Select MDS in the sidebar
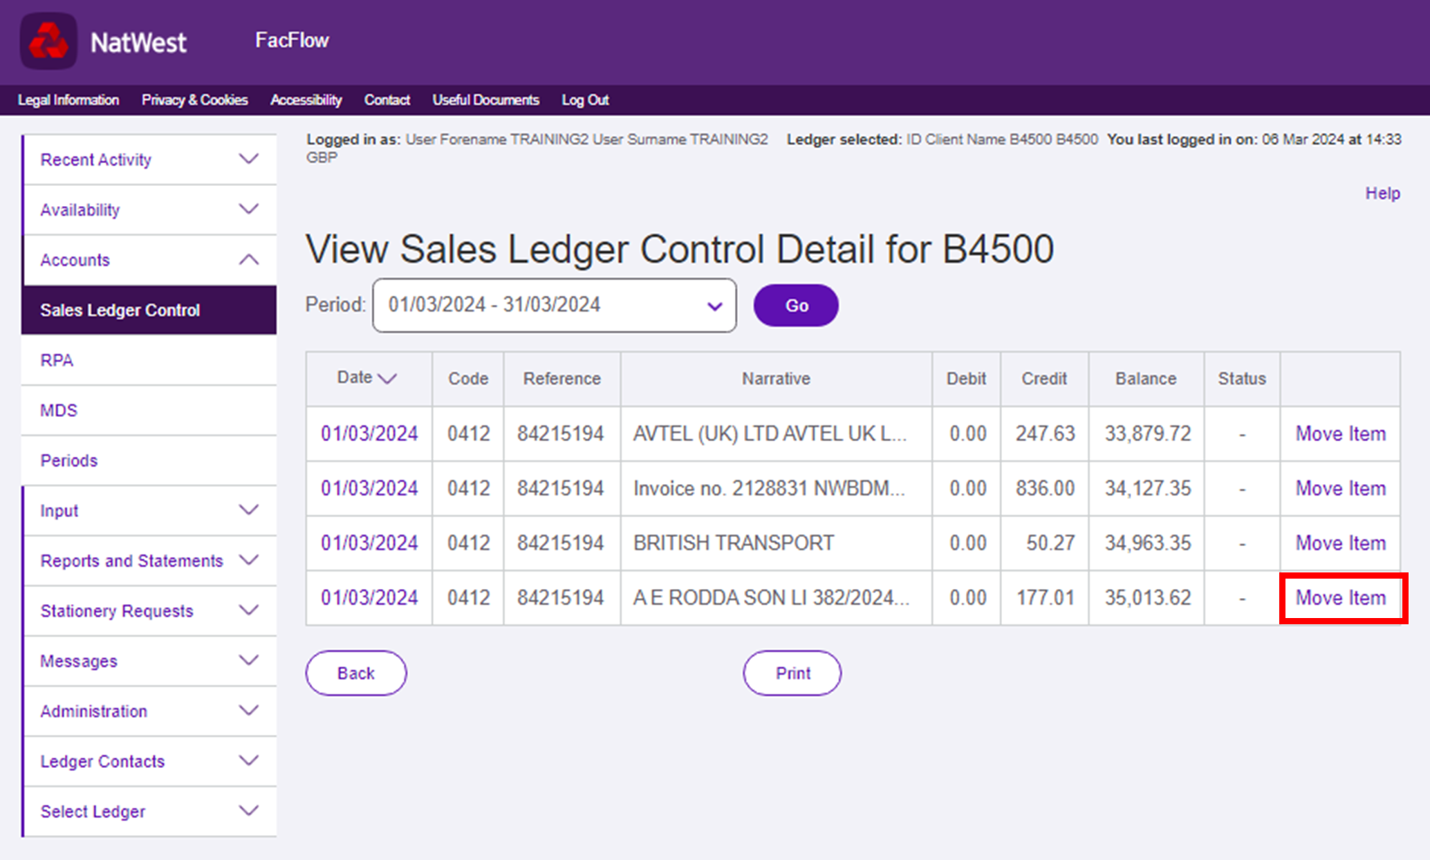 59,411
